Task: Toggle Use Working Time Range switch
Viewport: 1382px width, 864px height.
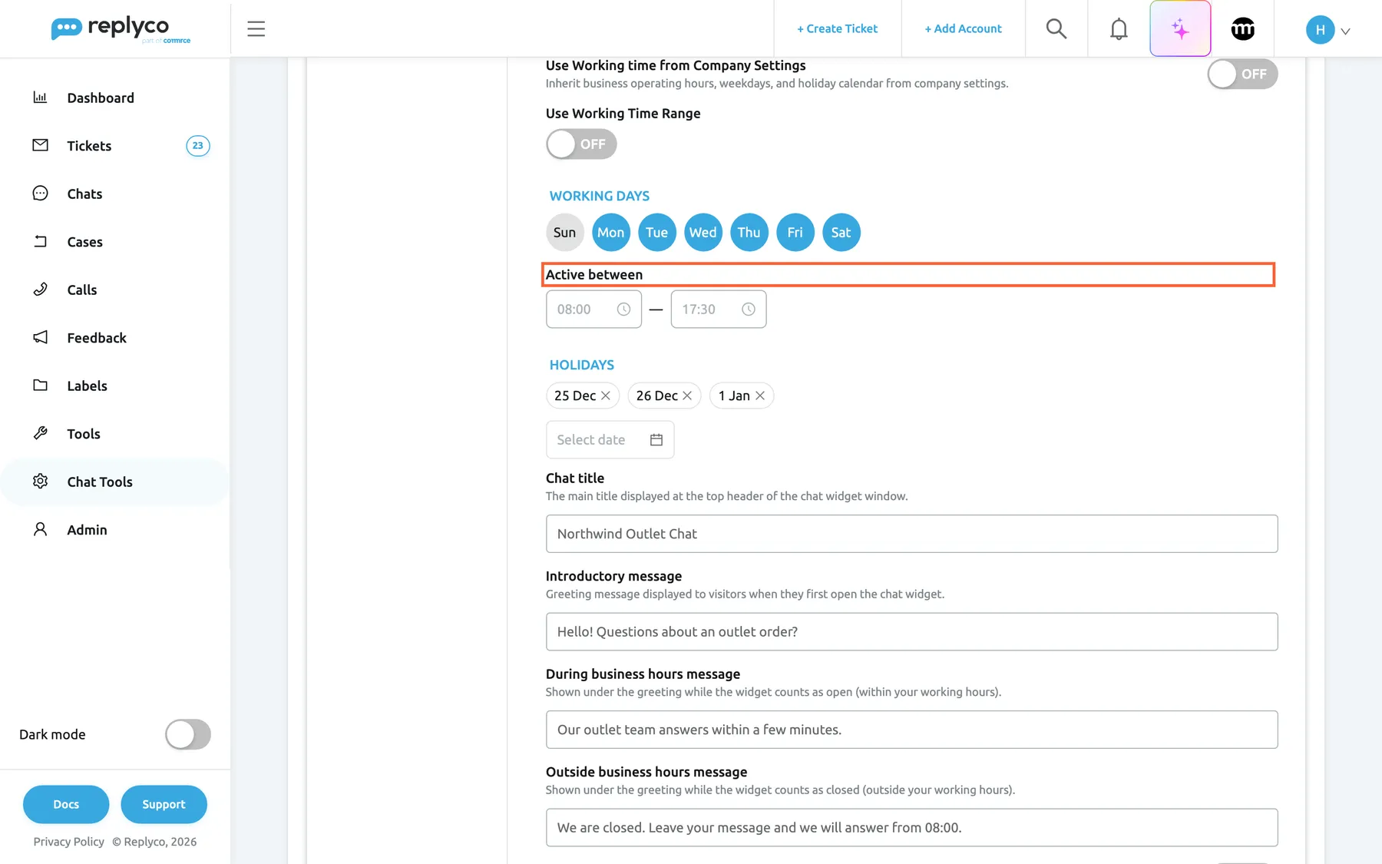Action: tap(581, 144)
